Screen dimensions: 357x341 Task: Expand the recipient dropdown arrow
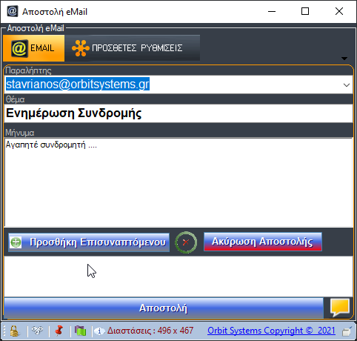(347, 85)
